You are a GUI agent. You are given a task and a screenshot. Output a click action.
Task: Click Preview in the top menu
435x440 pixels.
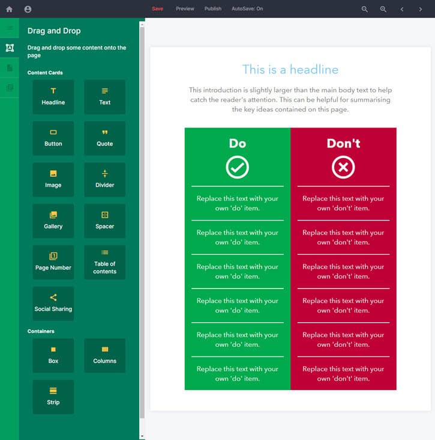pos(185,9)
